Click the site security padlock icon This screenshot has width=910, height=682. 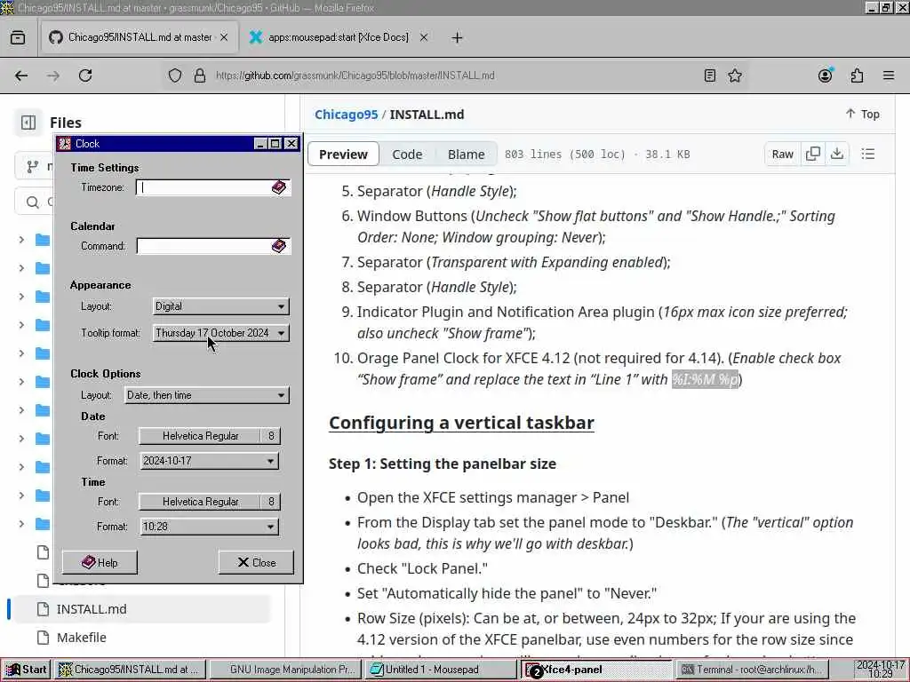pyautogui.click(x=200, y=75)
